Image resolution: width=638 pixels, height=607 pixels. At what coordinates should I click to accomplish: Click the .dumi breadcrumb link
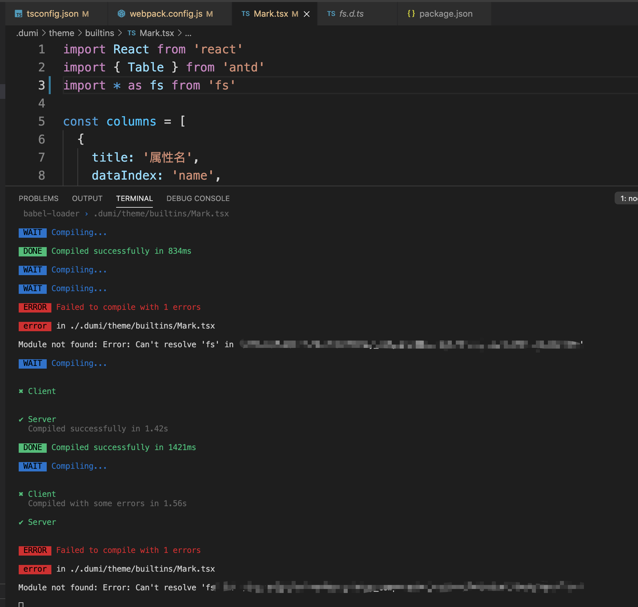point(27,33)
